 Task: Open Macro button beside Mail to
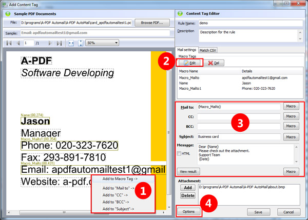pos(291,106)
